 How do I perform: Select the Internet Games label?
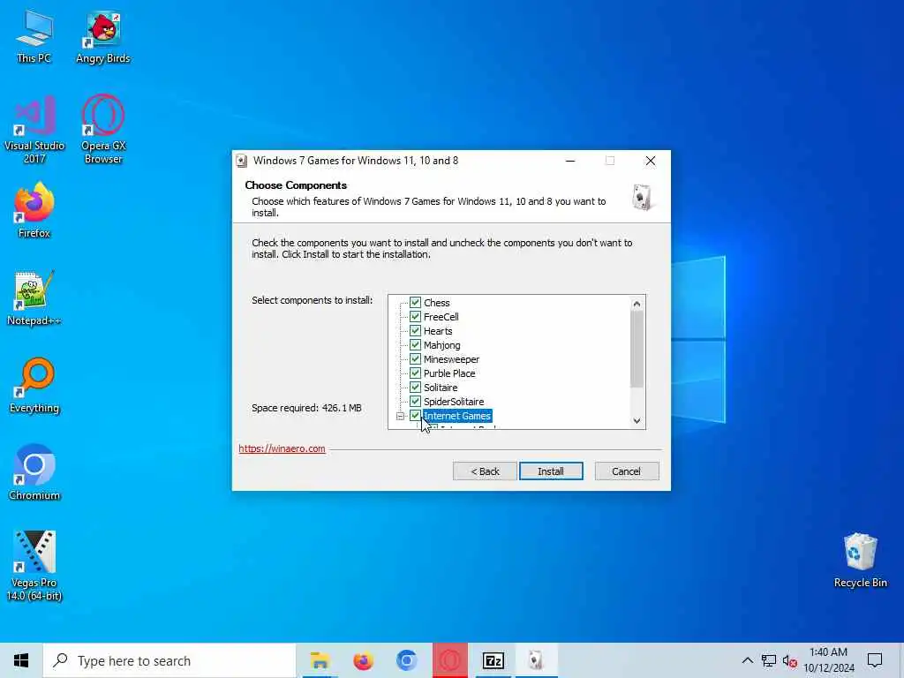(x=457, y=416)
